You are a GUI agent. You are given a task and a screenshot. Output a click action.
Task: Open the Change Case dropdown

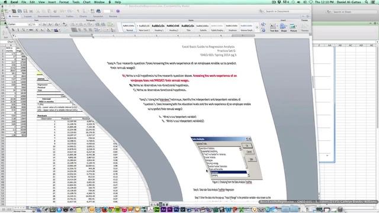coord(57,24)
